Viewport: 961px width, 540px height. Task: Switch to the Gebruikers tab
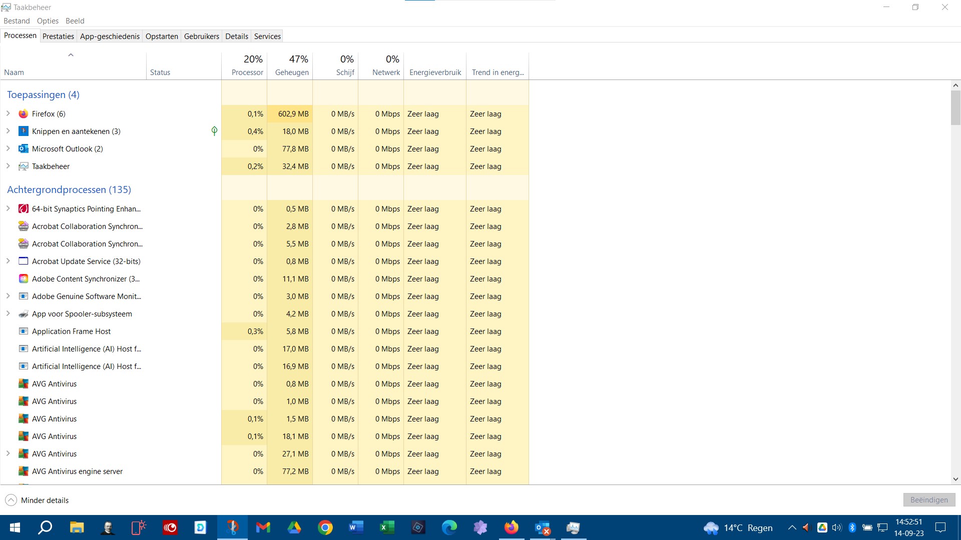pyautogui.click(x=201, y=36)
